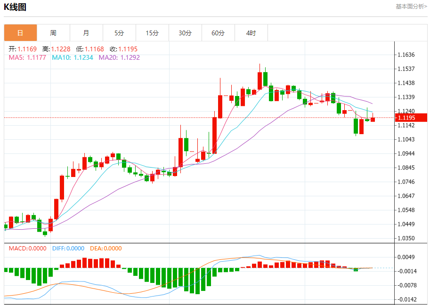Image resolution: width=430 pixels, height=305 pixels.
Task: Click the 1.0449 price axis label
Action: pos(406,224)
